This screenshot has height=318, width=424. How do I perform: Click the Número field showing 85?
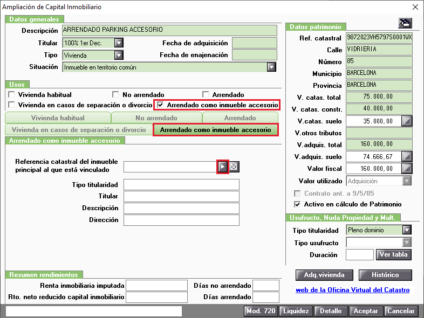pos(379,61)
